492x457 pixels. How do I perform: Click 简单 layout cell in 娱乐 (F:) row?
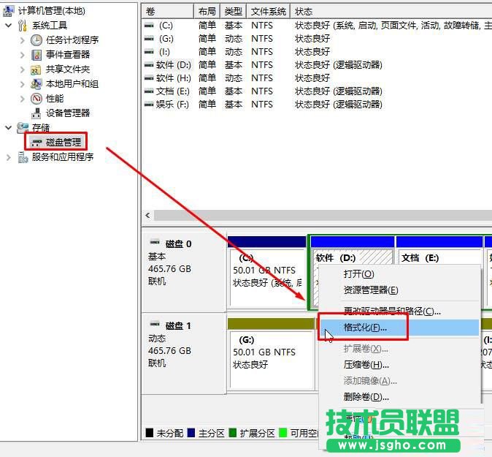(x=207, y=105)
